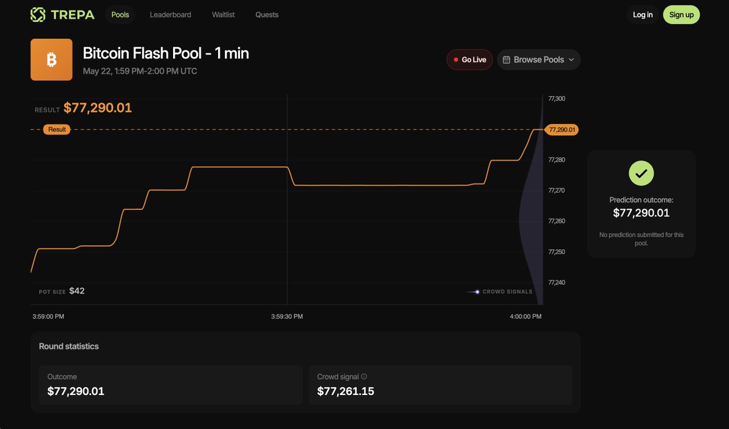Viewport: 729px width, 429px height.
Task: Expand the Browse Pools dropdown
Action: point(539,60)
